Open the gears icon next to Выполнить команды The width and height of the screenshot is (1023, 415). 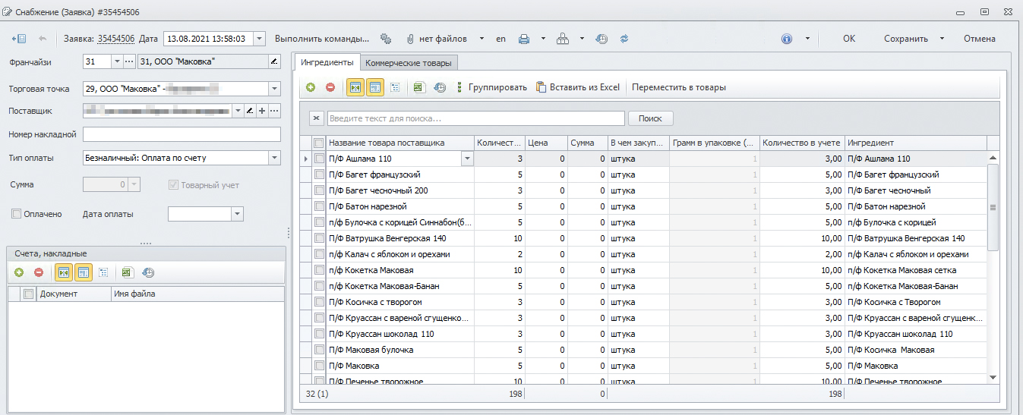[x=385, y=39]
